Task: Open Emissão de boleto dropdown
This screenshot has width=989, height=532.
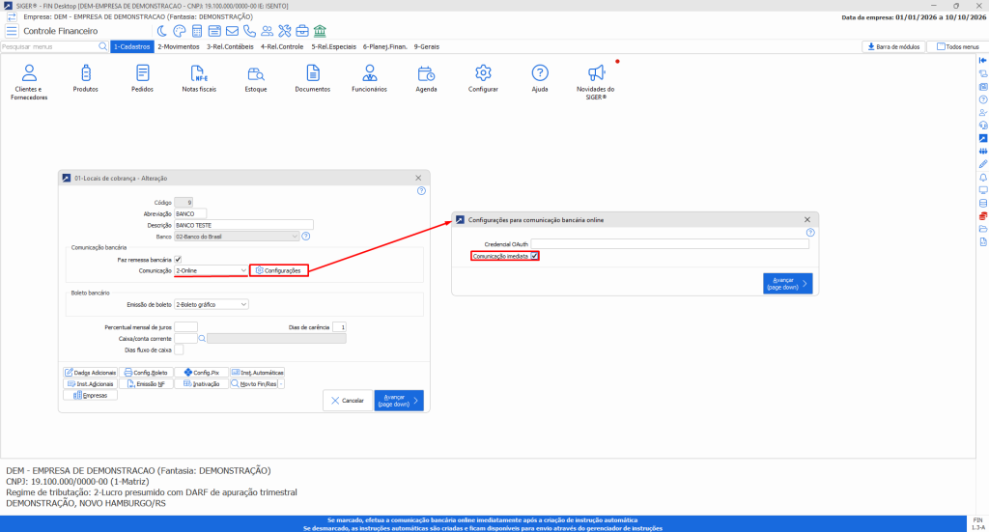Action: (x=211, y=304)
